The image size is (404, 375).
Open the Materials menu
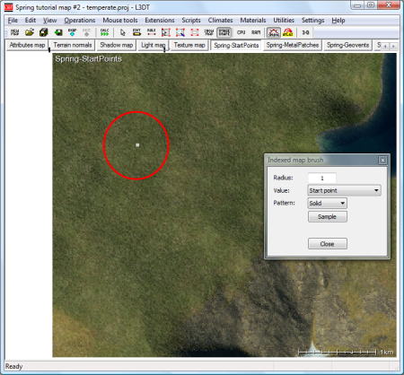point(253,21)
